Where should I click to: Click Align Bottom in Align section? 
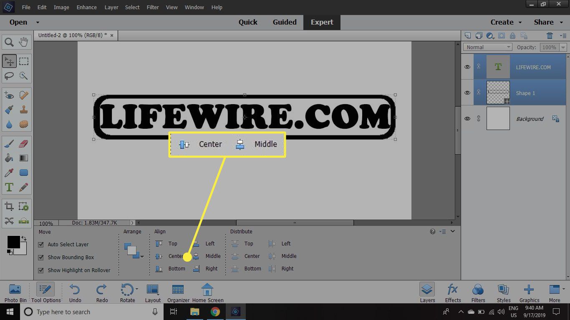[x=170, y=269]
